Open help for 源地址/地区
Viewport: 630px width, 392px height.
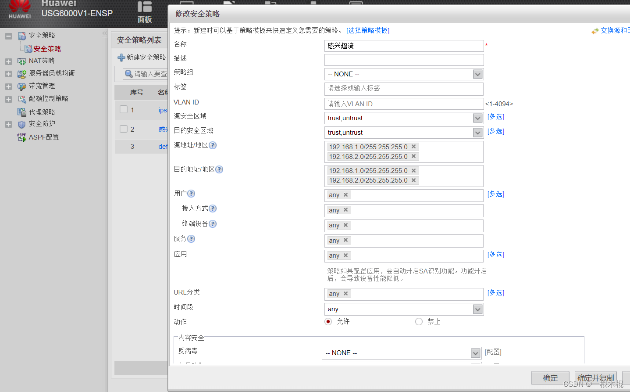[213, 145]
